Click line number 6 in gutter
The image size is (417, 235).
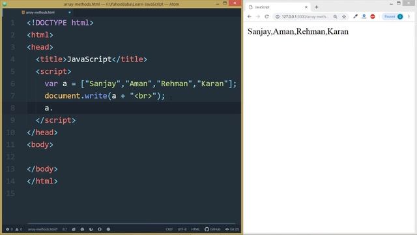(x=12, y=84)
